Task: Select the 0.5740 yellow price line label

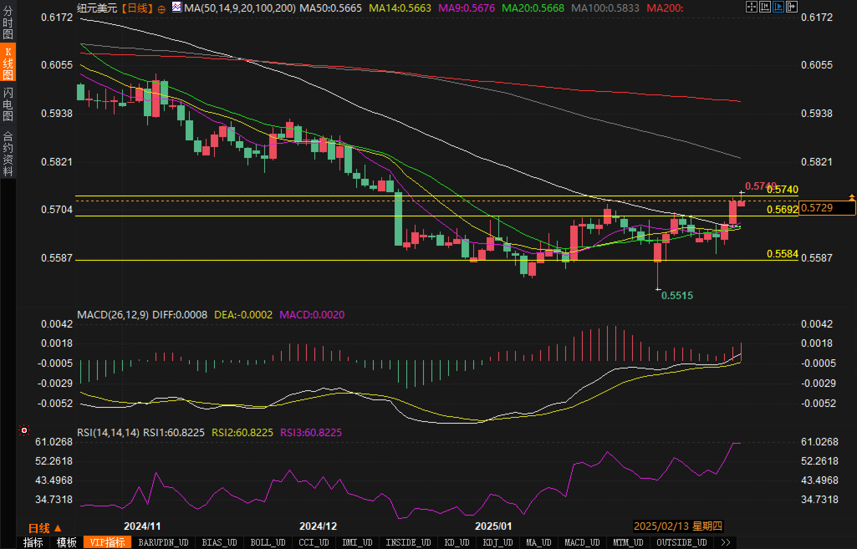Action: [x=783, y=190]
